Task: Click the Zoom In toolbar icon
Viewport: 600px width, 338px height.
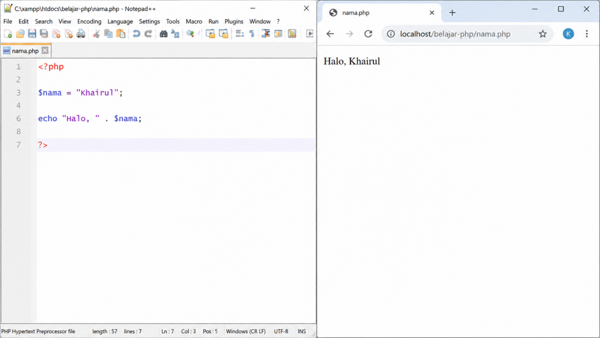Action: click(x=190, y=34)
